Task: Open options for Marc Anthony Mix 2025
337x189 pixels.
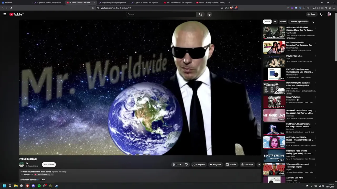Action: pyautogui.click(x=315, y=83)
